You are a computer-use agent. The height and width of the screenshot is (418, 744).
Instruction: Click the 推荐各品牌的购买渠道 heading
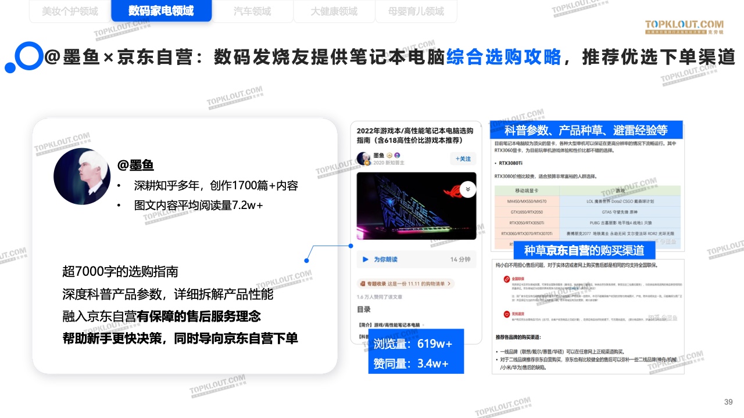point(518,337)
